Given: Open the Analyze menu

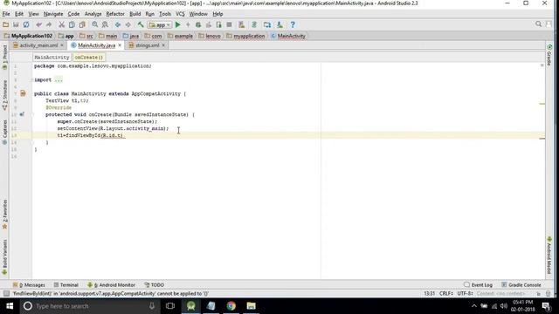Looking at the screenshot, I should click(x=93, y=14).
